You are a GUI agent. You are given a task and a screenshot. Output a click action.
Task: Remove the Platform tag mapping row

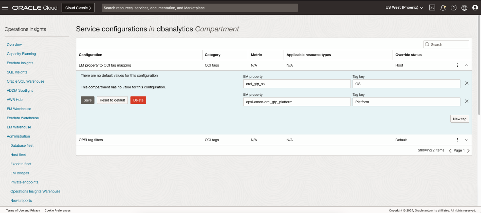467,101
